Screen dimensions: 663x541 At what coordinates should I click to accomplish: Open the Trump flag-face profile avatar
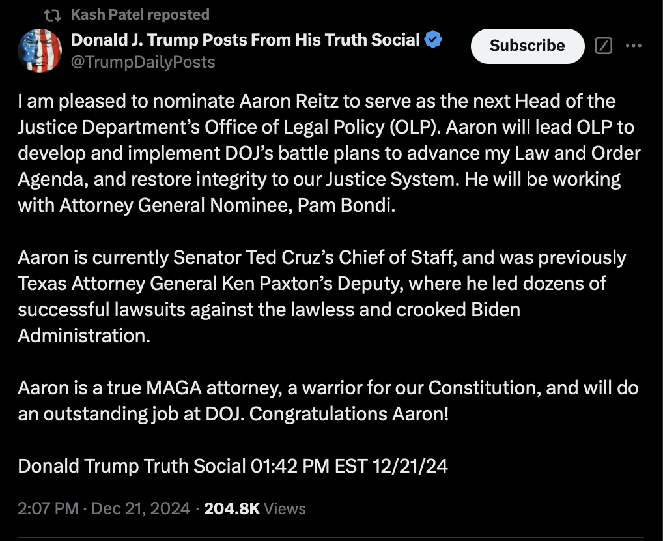tap(40, 51)
